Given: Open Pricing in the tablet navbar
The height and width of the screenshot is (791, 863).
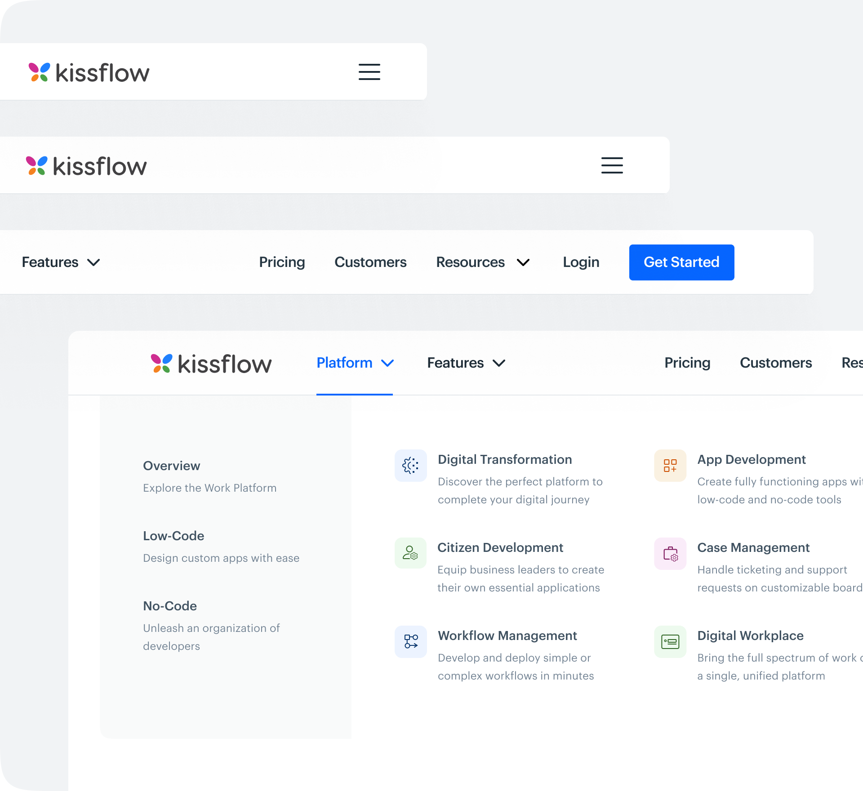Looking at the screenshot, I should [x=282, y=262].
